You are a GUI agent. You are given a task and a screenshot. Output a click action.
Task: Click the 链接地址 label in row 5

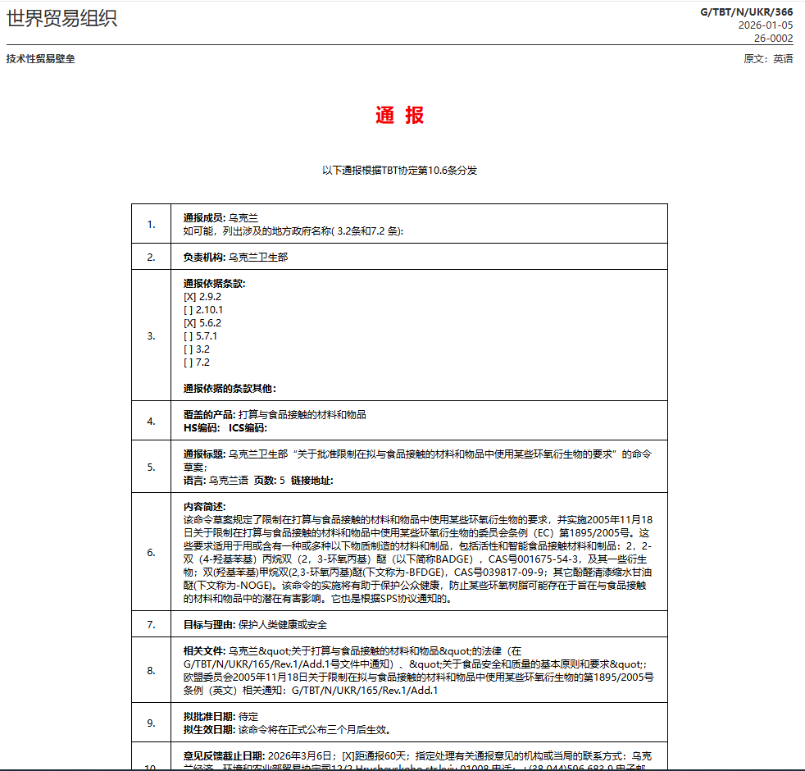coord(312,481)
